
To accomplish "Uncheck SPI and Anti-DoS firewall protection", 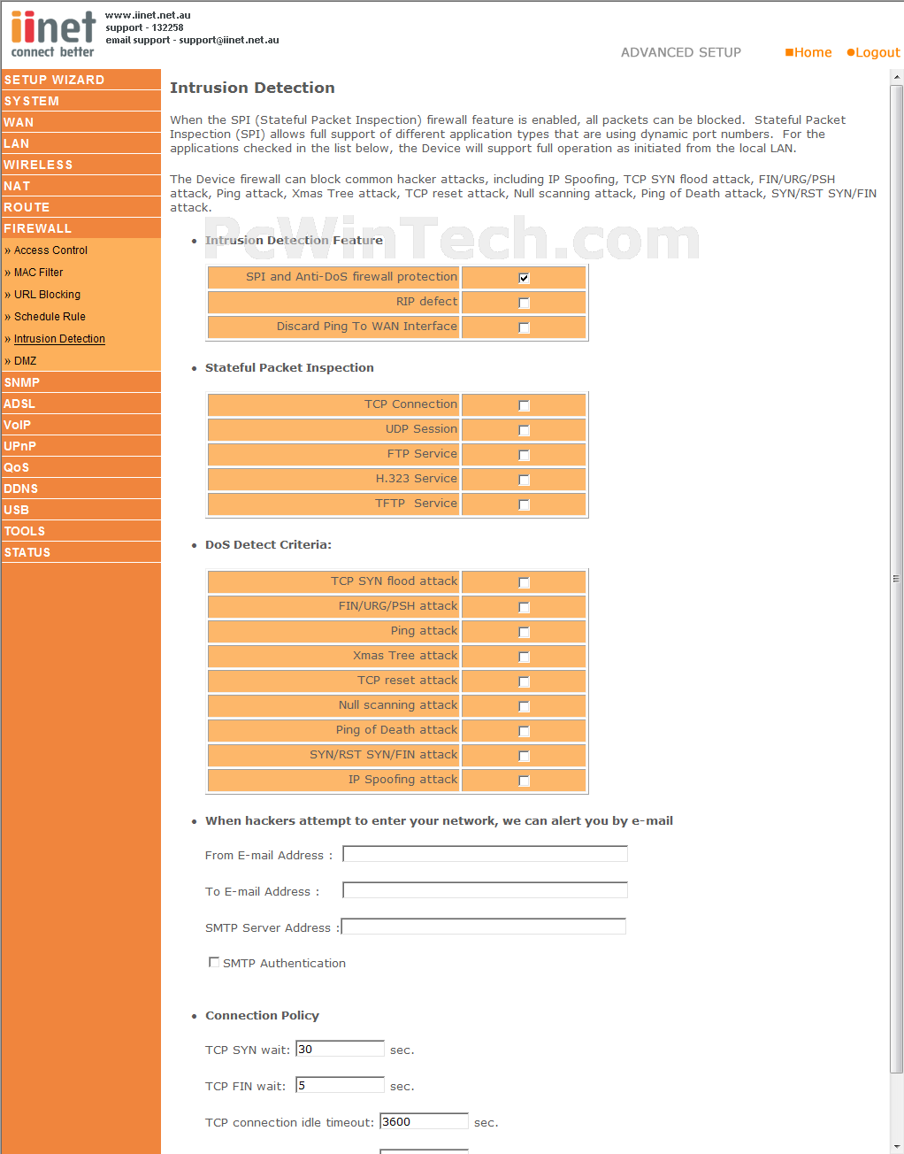I will point(524,278).
